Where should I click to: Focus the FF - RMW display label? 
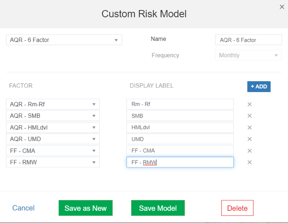(x=180, y=162)
